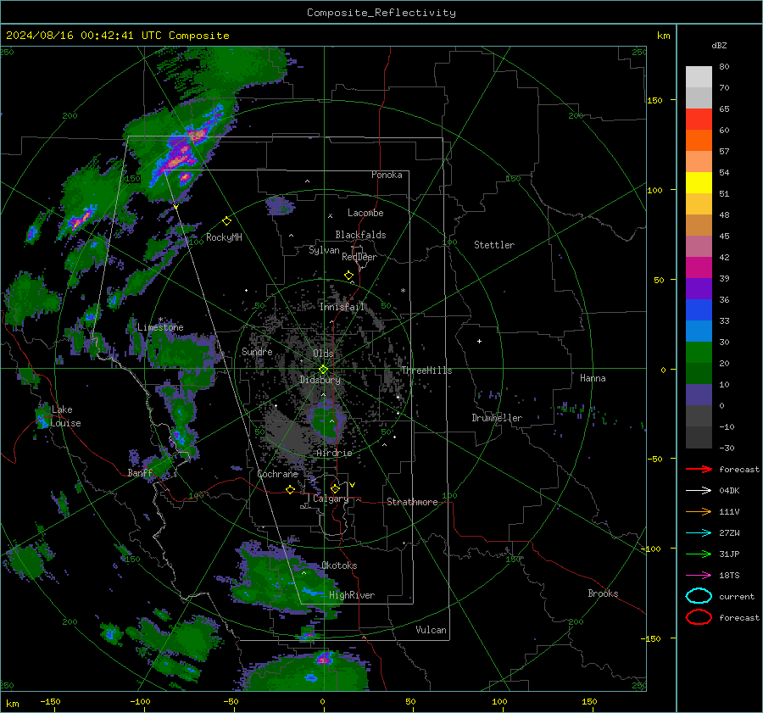Click the cyan current ellipse legend icon
Screen dimensions: 763x713
tap(699, 596)
